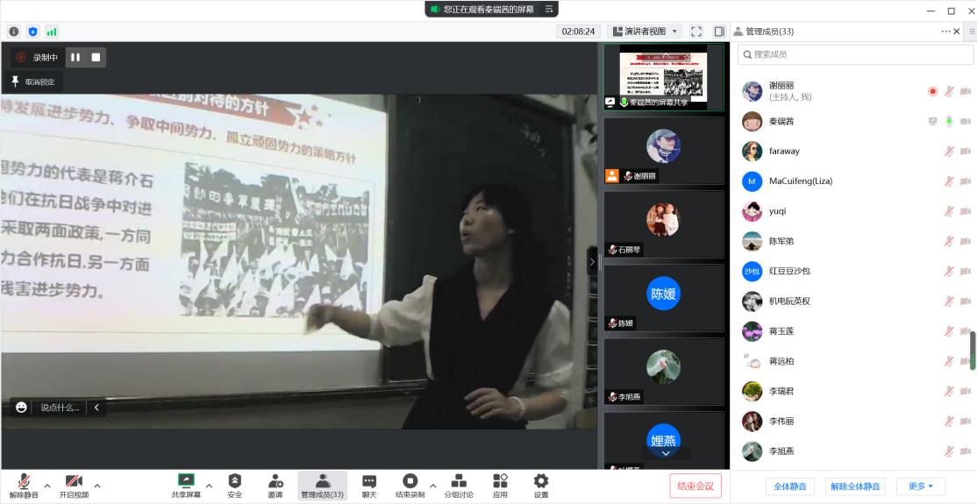
Task: Select 陈媛 video tile
Action: [x=664, y=298]
